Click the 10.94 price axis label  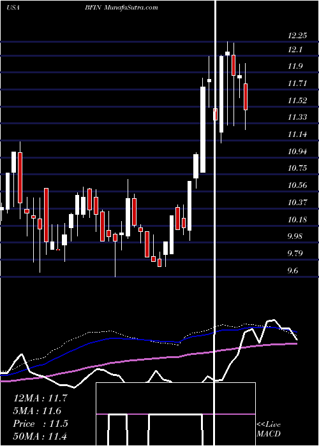297,152
